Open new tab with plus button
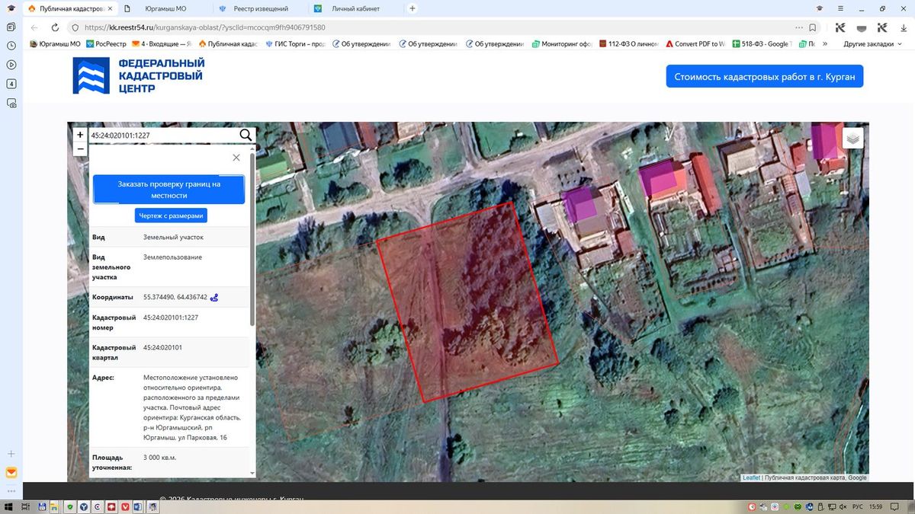 pyautogui.click(x=413, y=8)
